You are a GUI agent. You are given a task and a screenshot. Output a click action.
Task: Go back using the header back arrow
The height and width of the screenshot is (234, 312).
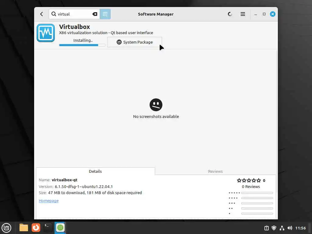41,14
